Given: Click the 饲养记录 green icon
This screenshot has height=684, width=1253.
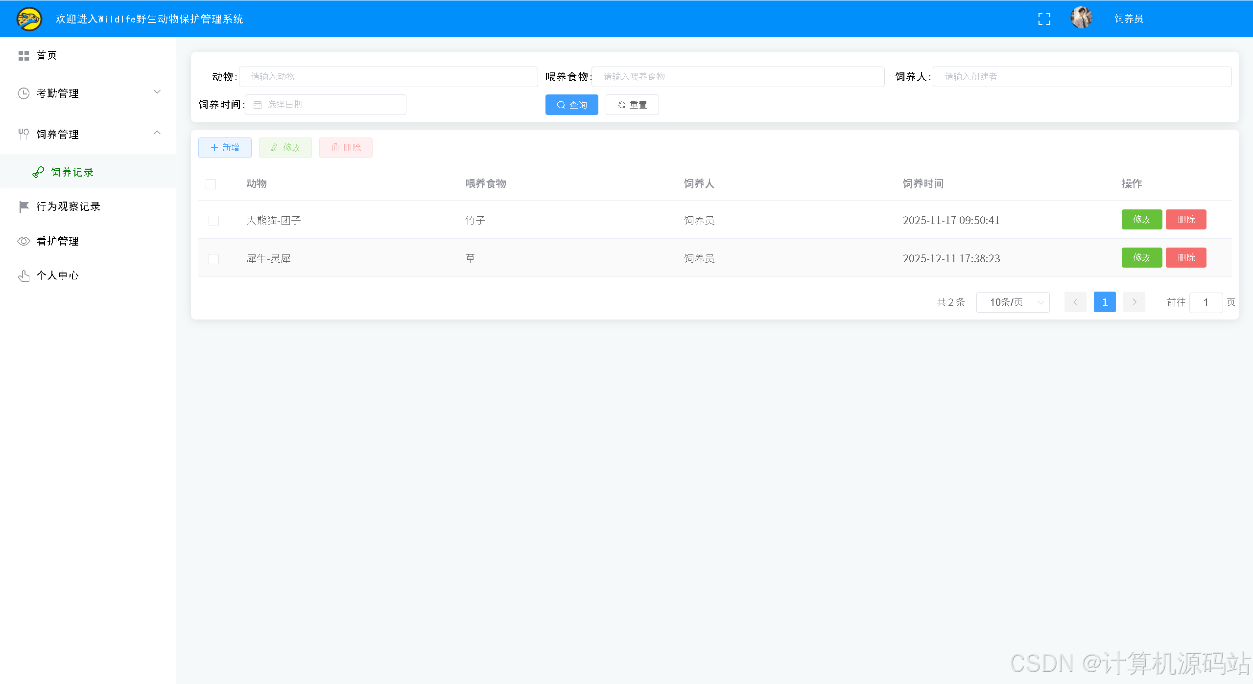Looking at the screenshot, I should 38,172.
